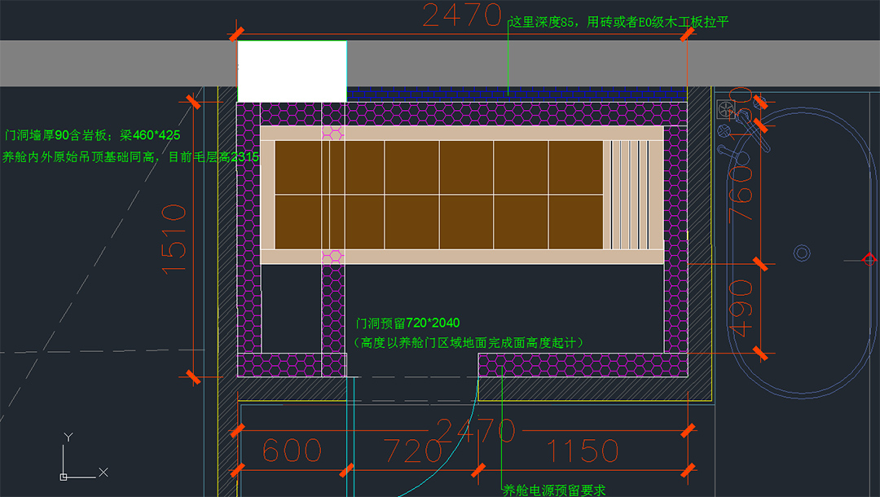Select the 门洞墙厚90含岩板 annotation text
Image resolution: width=880 pixels, height=497 pixels.
[x=92, y=134]
